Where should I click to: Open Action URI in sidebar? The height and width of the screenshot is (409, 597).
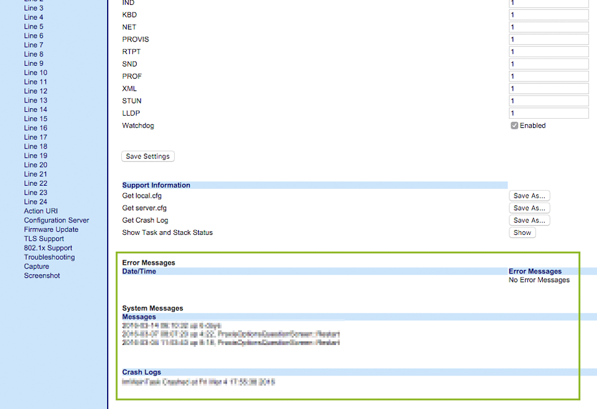42,211
